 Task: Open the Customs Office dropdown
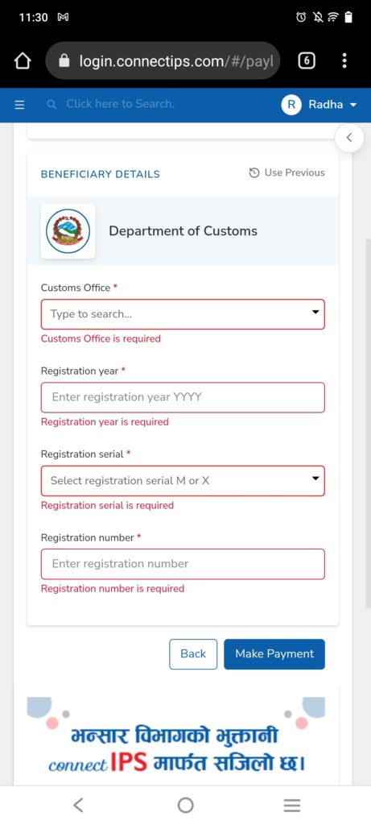click(183, 314)
